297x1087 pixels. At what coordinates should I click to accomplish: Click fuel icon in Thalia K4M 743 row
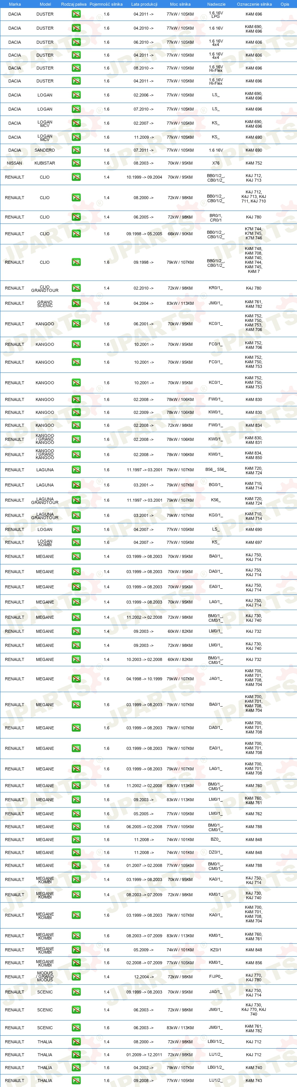pyautogui.click(x=76, y=1081)
